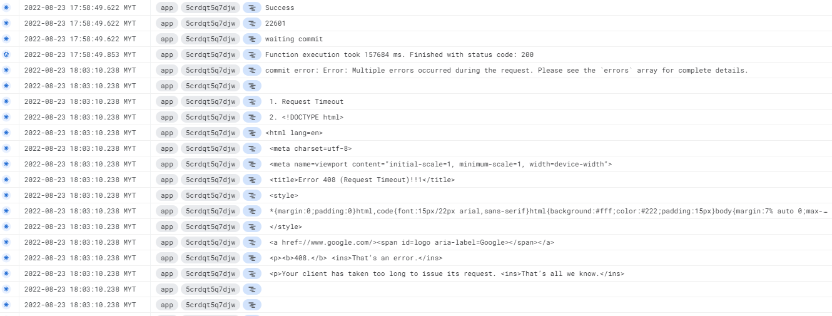Click the app chip on the Success row

click(x=166, y=8)
